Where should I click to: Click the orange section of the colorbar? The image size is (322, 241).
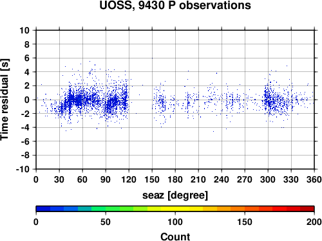pos(231,209)
